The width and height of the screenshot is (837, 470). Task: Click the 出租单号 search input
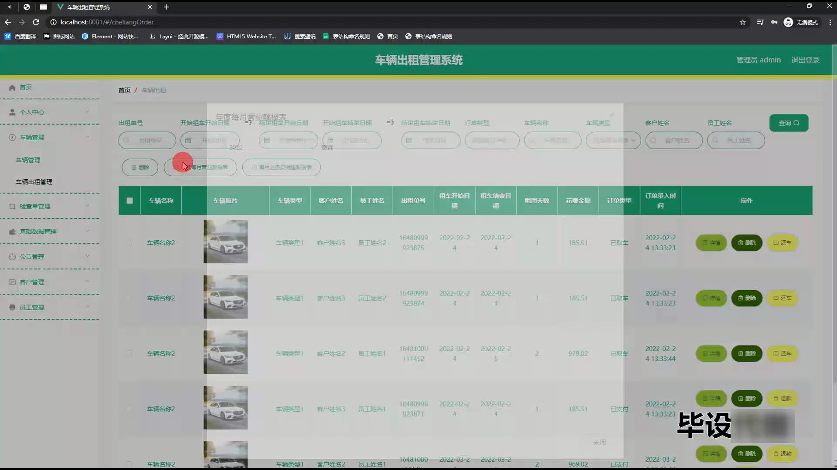pos(147,141)
